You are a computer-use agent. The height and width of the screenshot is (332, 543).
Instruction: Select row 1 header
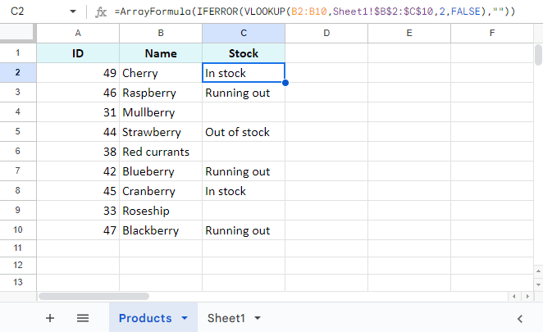pyautogui.click(x=18, y=53)
